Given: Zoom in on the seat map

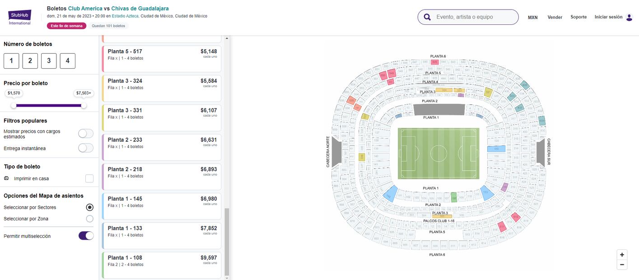Looking at the screenshot, I should [x=622, y=255].
